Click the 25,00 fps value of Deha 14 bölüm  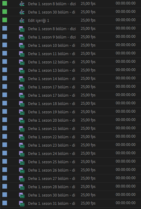[x=88, y=79]
